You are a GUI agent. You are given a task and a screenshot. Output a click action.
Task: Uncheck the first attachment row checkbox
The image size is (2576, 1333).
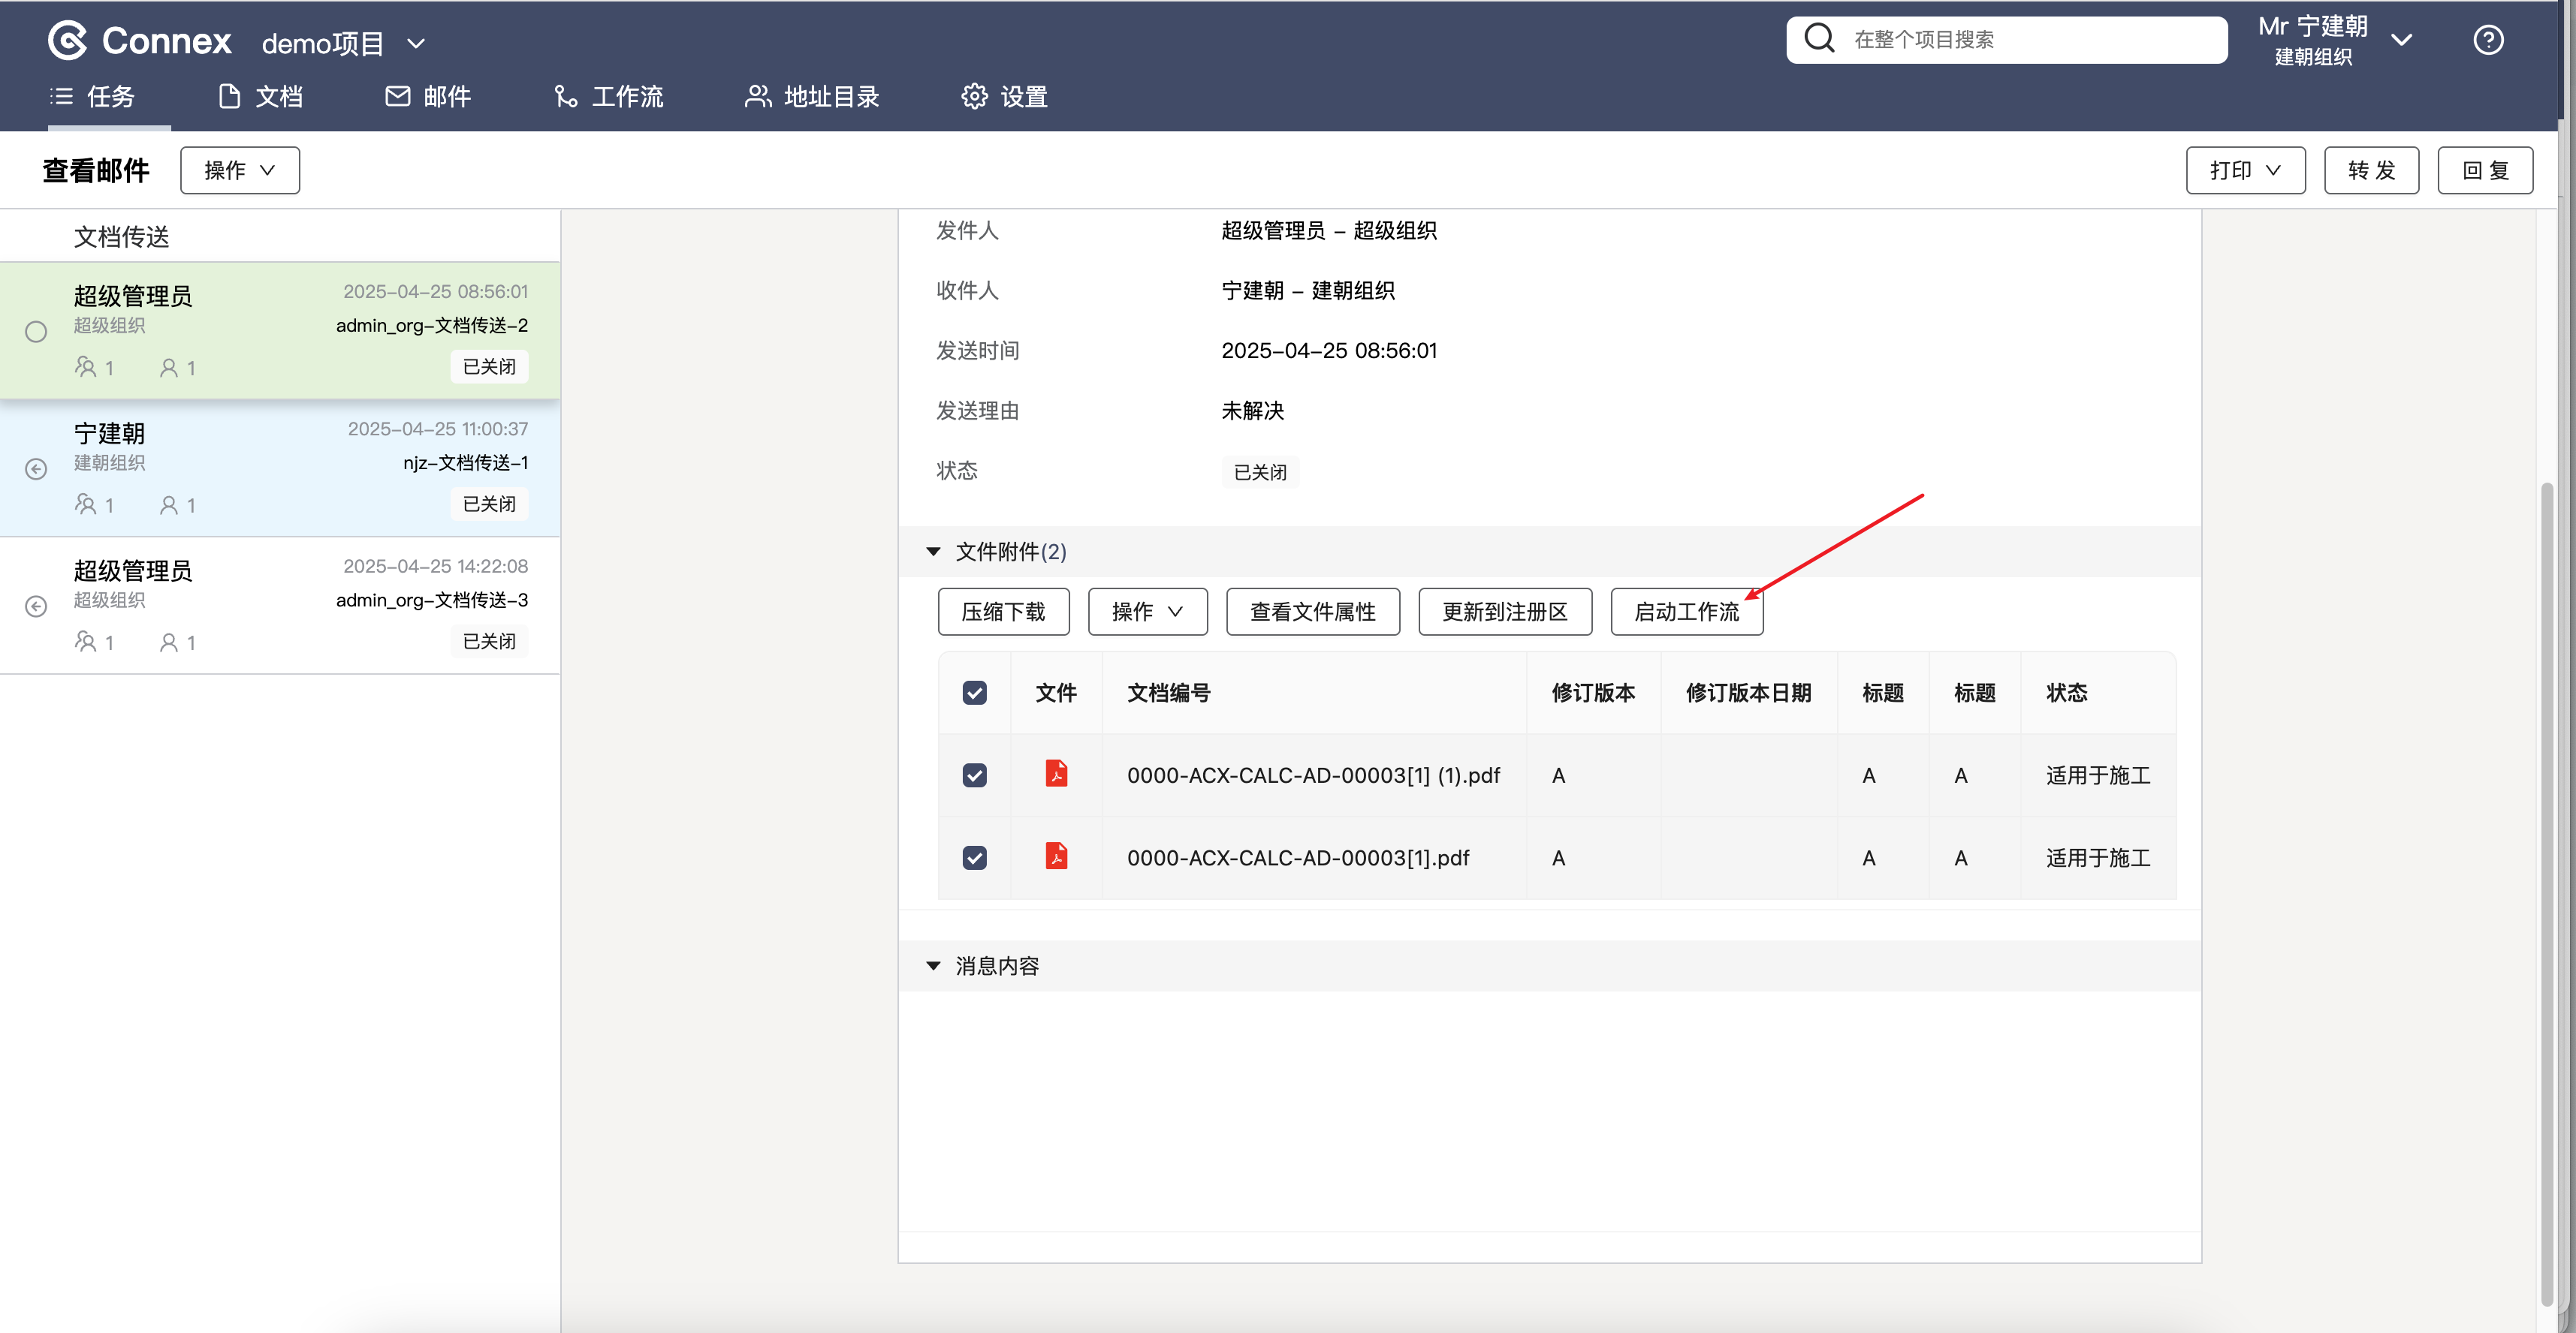pos(974,775)
